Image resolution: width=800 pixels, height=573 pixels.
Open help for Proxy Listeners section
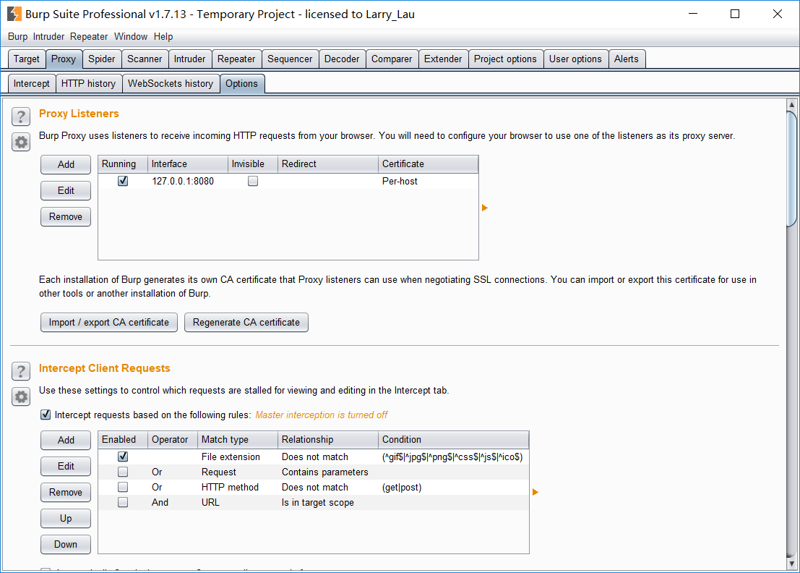(21, 117)
